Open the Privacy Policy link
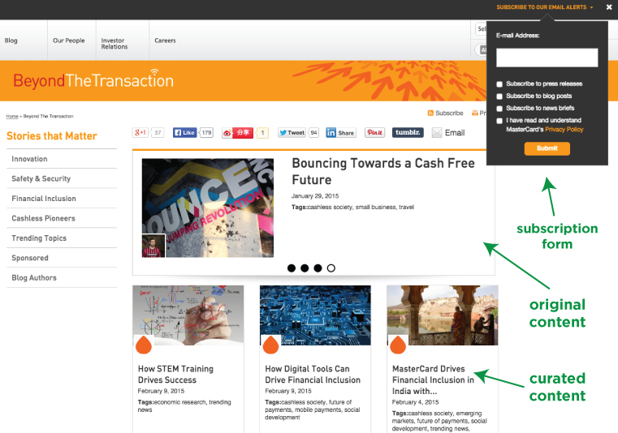618x433 pixels. pyautogui.click(x=564, y=130)
